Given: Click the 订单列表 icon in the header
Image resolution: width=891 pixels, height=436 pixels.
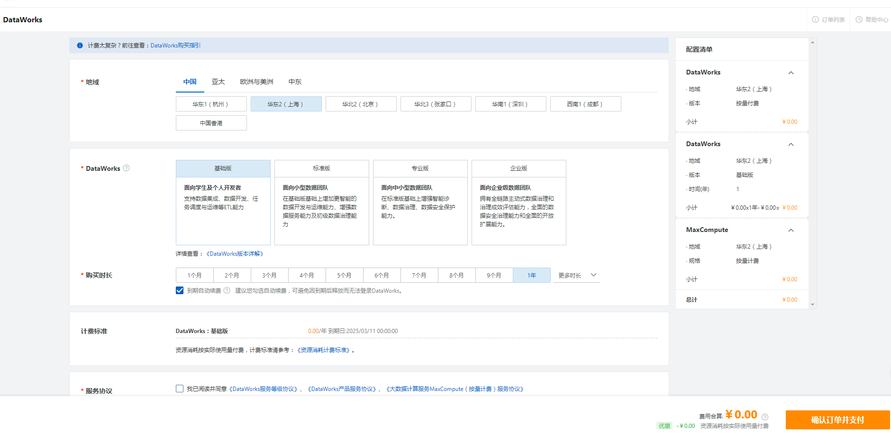Looking at the screenshot, I should click(x=815, y=19).
